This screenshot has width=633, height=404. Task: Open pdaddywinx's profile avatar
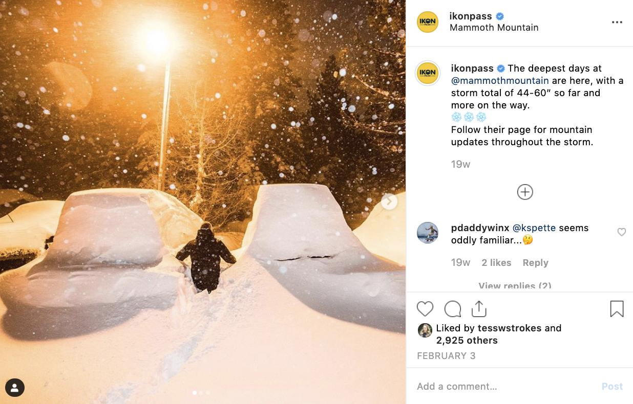(428, 233)
